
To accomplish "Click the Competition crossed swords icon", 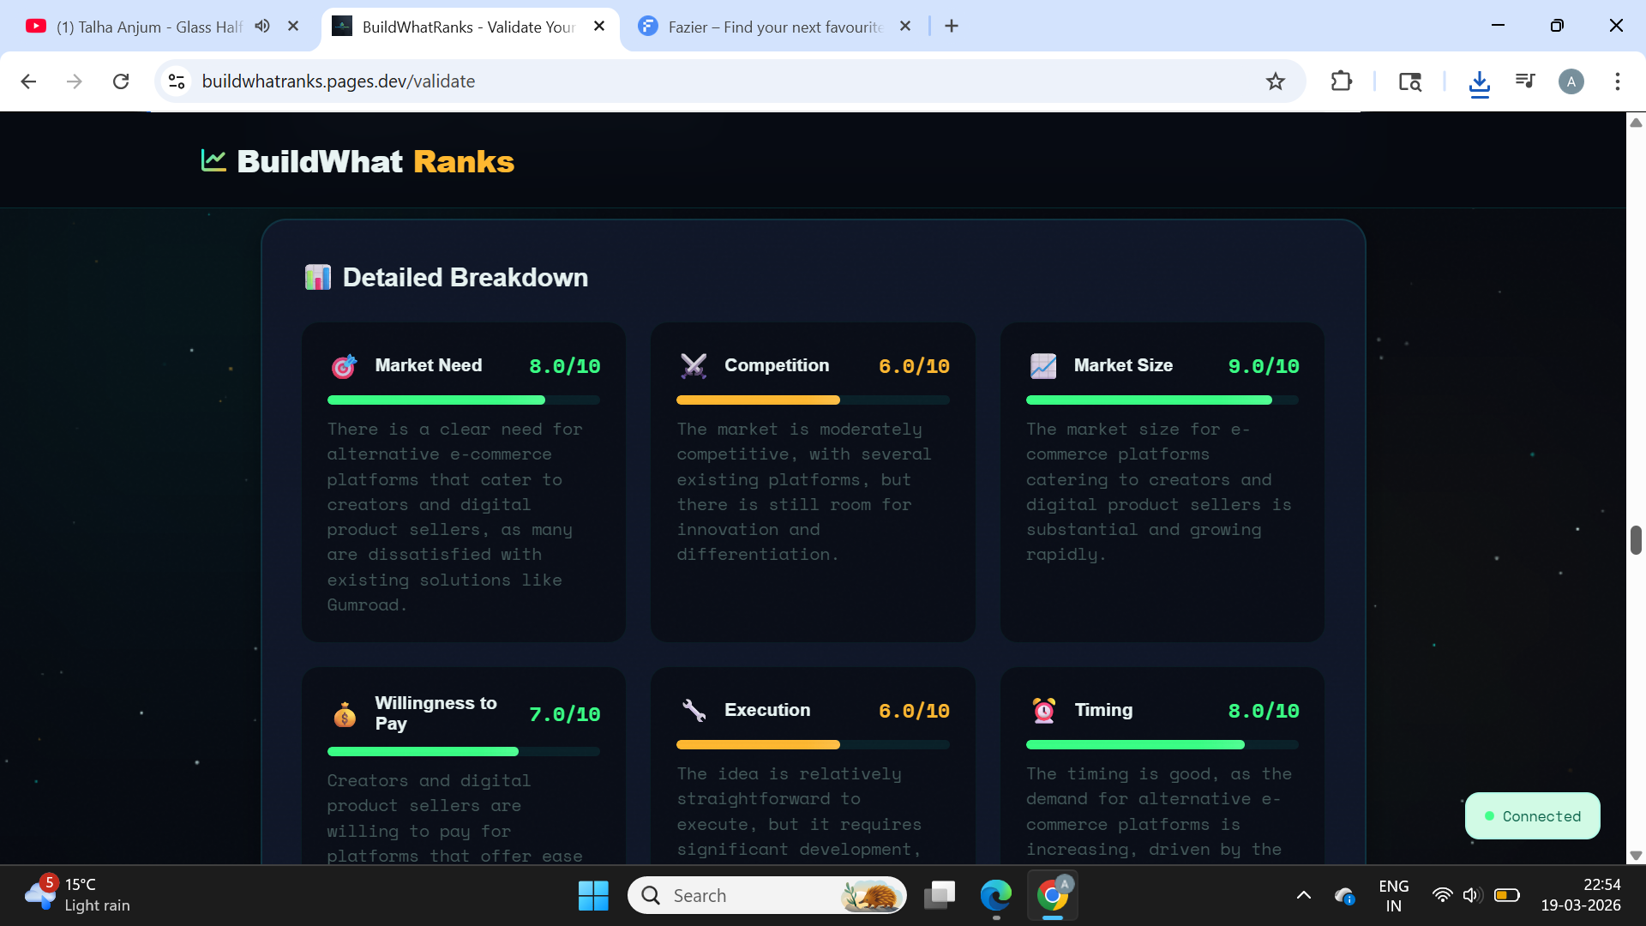I will pyautogui.click(x=694, y=366).
